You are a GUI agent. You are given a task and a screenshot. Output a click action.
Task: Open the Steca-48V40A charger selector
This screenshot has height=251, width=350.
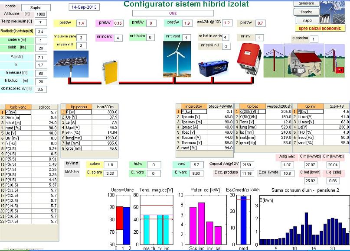pos(221,106)
